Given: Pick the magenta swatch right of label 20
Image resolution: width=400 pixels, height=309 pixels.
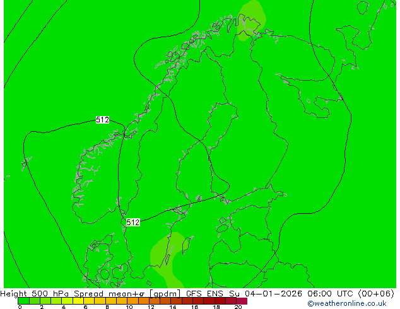Looking at the screenshot, I should click(x=242, y=301).
